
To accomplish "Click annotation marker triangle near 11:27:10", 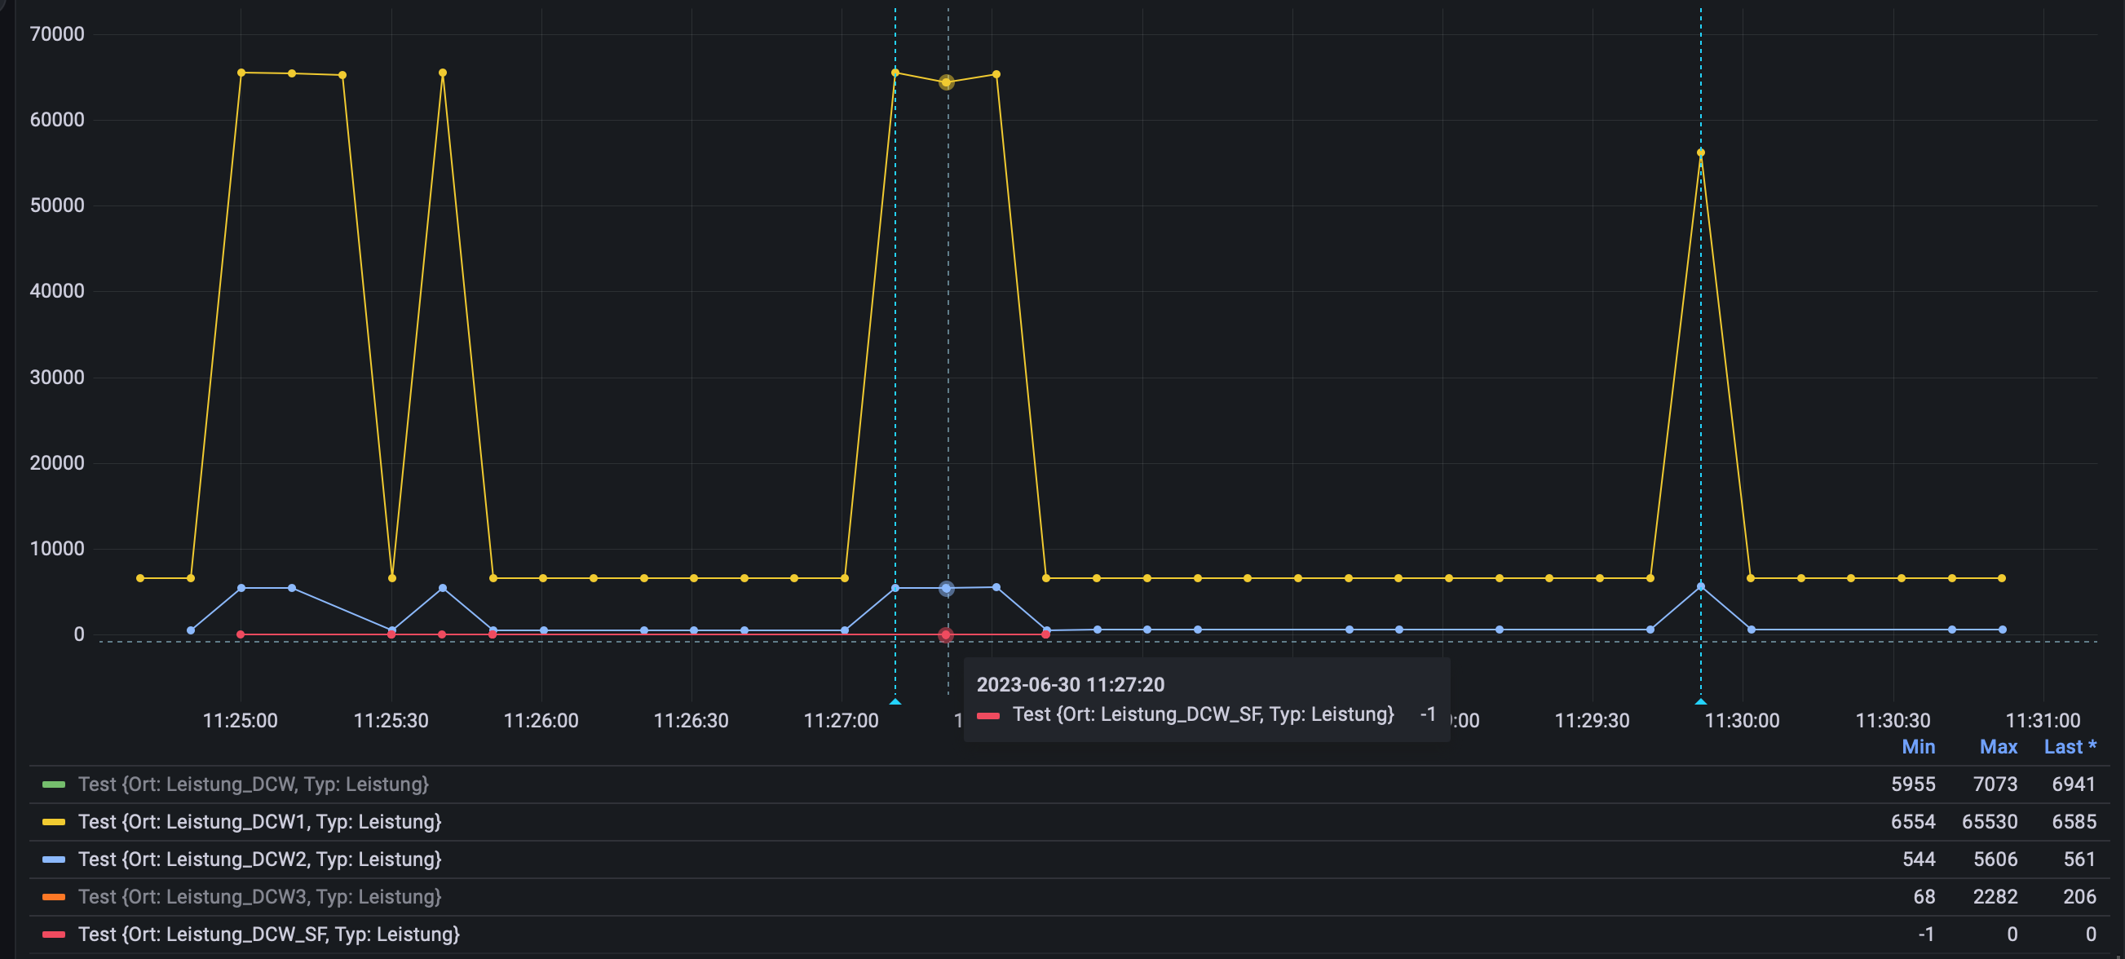I will tap(895, 701).
